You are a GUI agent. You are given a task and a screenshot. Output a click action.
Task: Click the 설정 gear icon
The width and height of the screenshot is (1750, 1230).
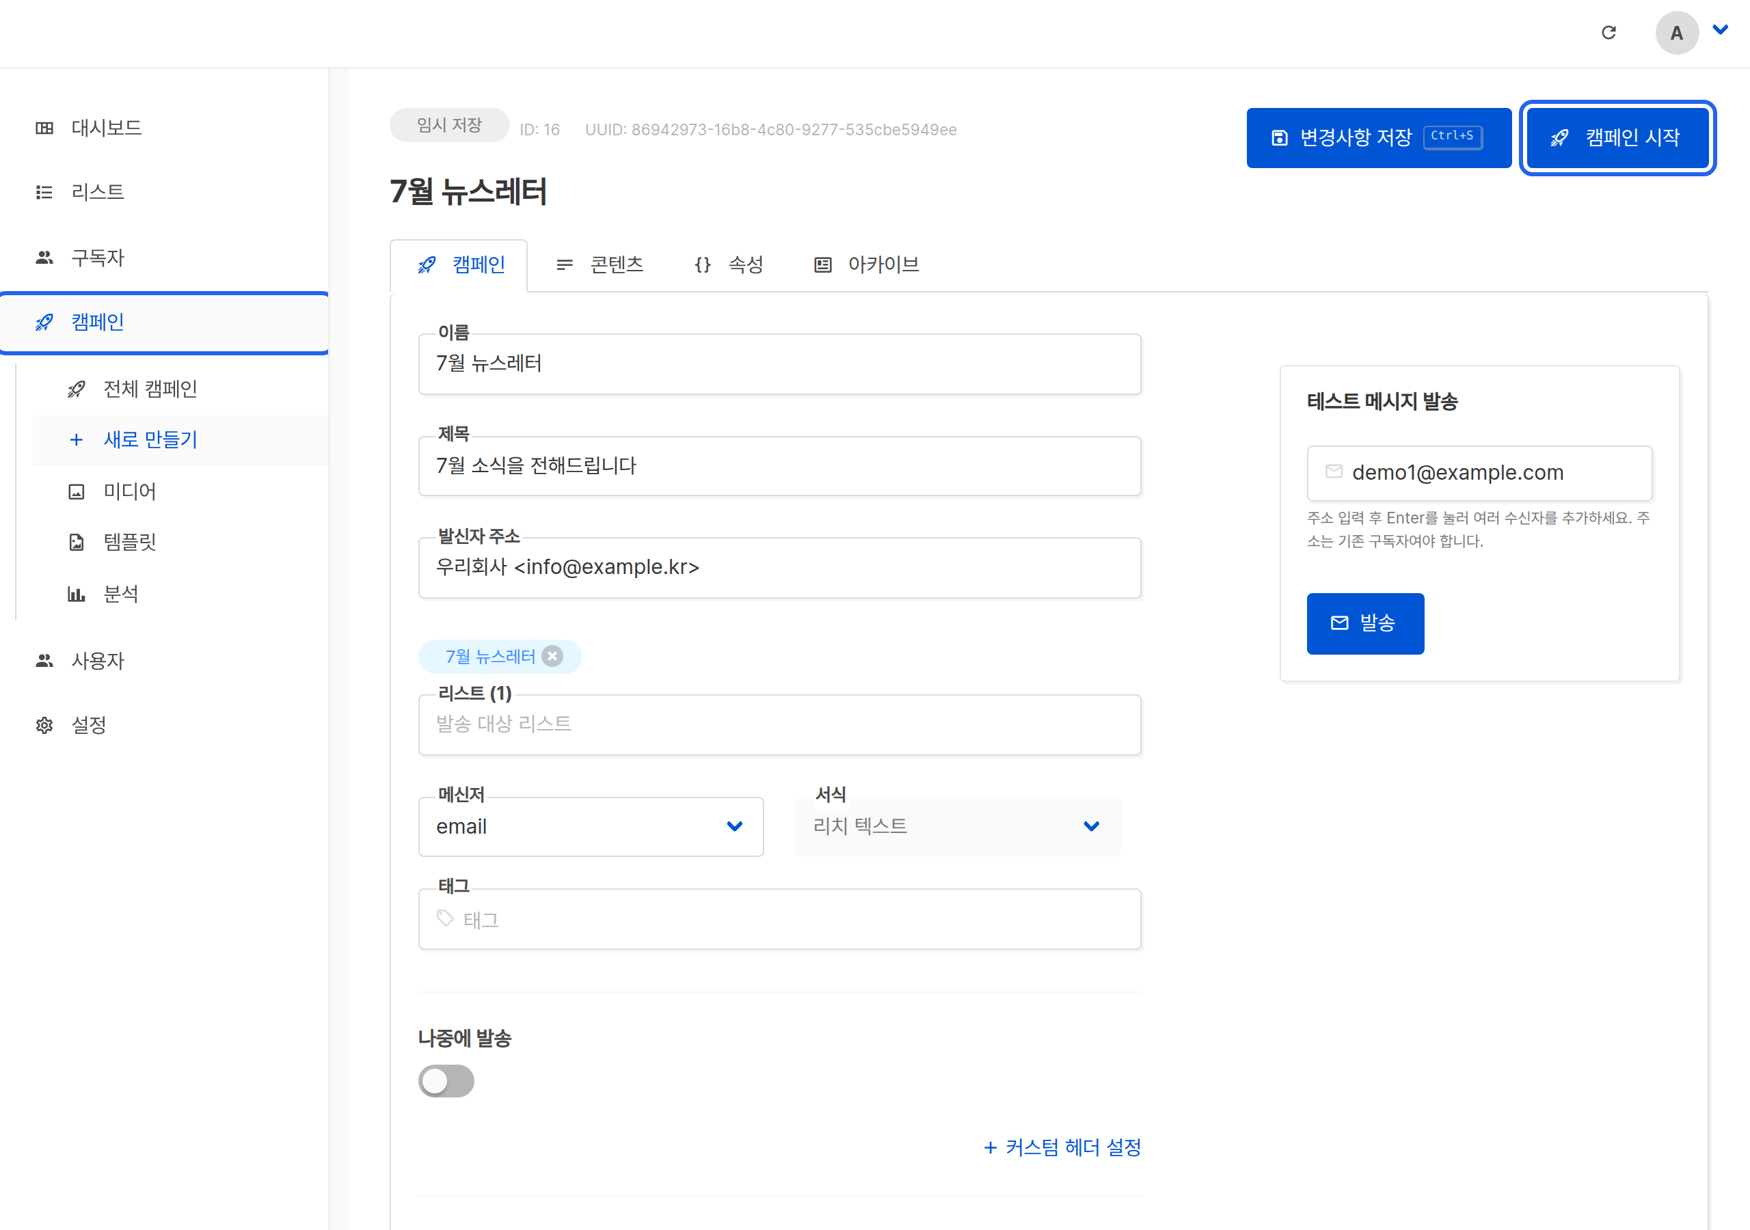[44, 726]
